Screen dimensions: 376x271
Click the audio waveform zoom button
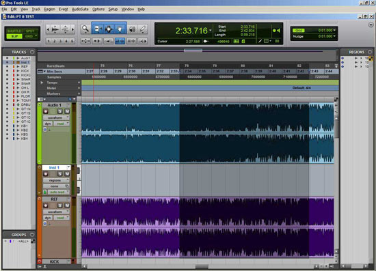[55, 29]
